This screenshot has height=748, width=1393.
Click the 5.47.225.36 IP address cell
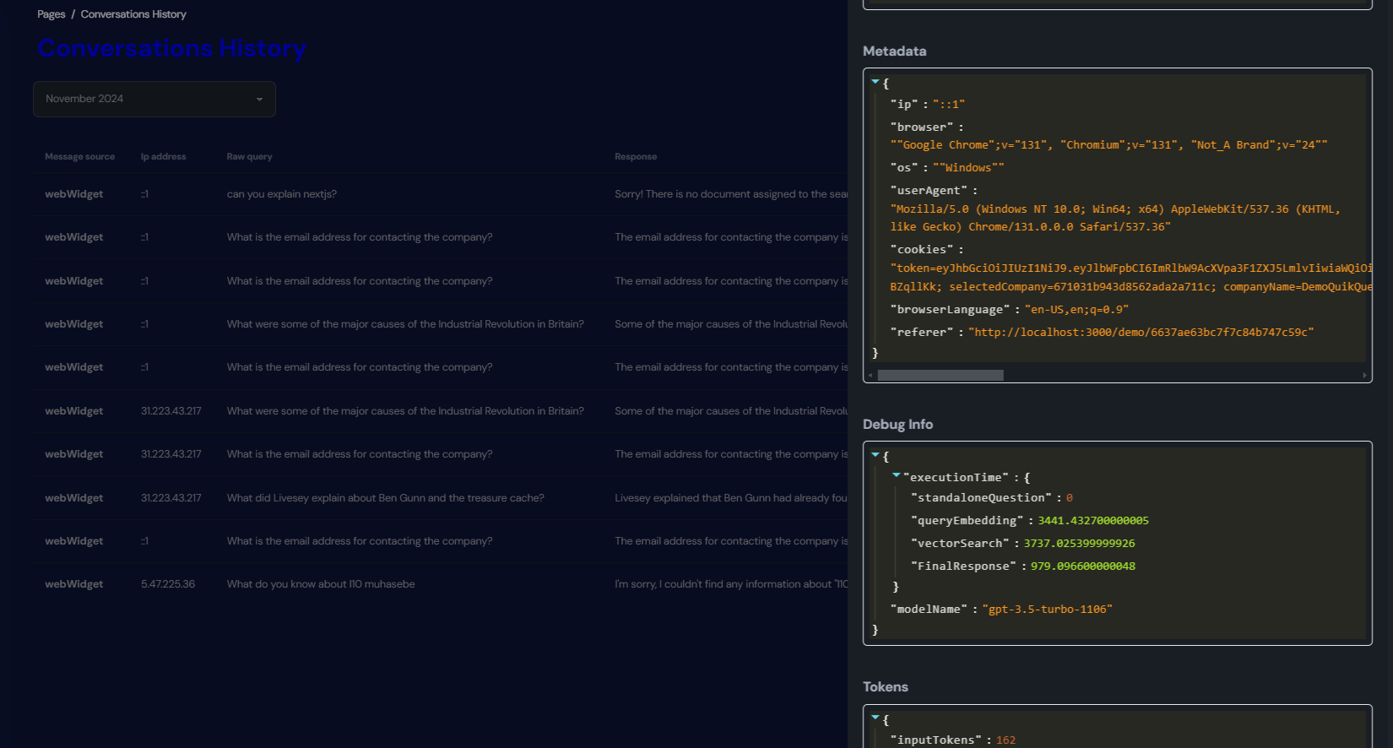(167, 584)
